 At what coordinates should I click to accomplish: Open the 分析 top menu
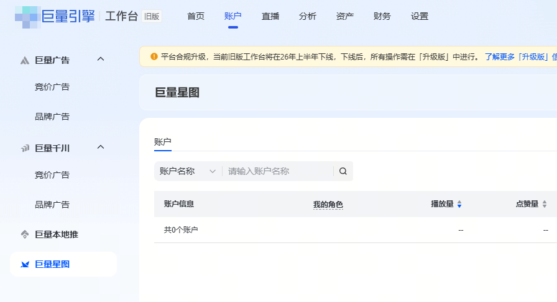pos(308,16)
